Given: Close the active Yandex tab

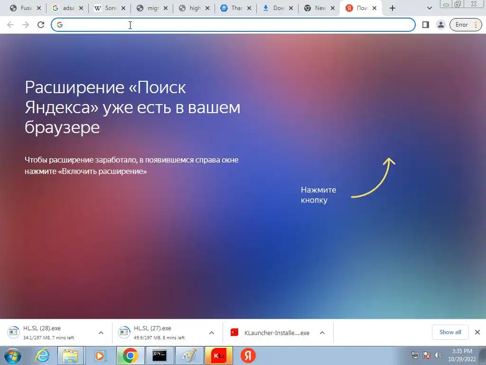Looking at the screenshot, I should (x=374, y=9).
